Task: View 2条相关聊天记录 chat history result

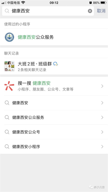Action: pyautogui.click(x=54, y=66)
